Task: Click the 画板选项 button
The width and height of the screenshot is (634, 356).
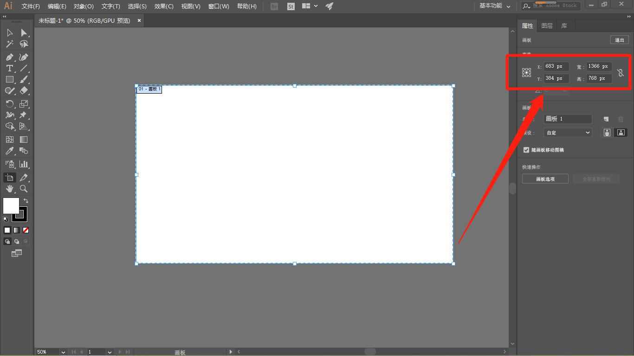Action: [x=545, y=179]
